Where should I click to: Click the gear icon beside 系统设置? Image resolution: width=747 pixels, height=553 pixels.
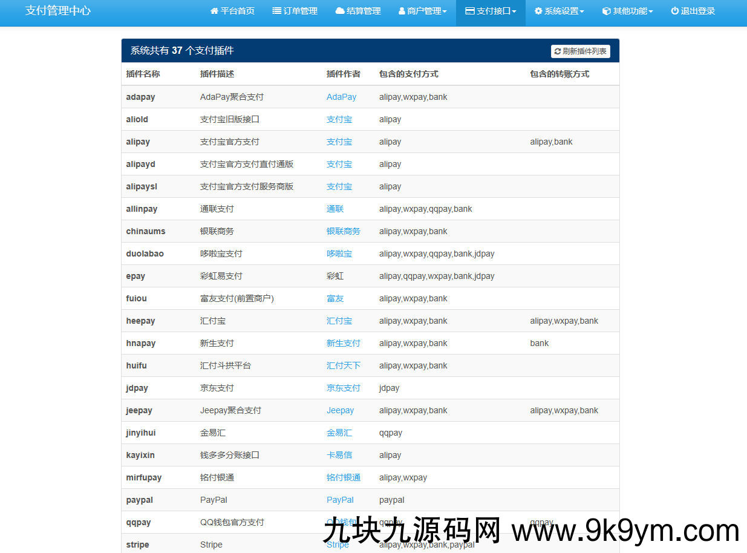(538, 11)
